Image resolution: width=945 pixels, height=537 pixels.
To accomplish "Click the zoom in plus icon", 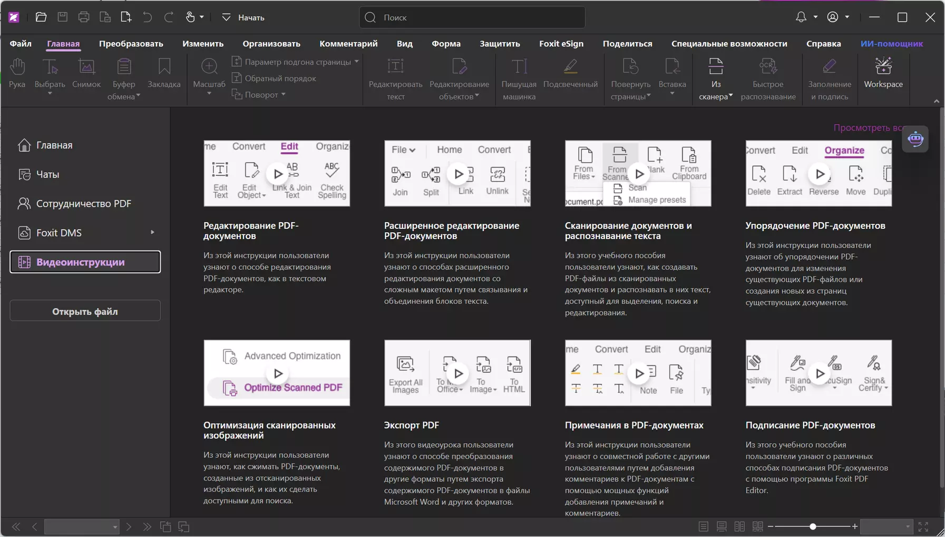I will pos(855,526).
